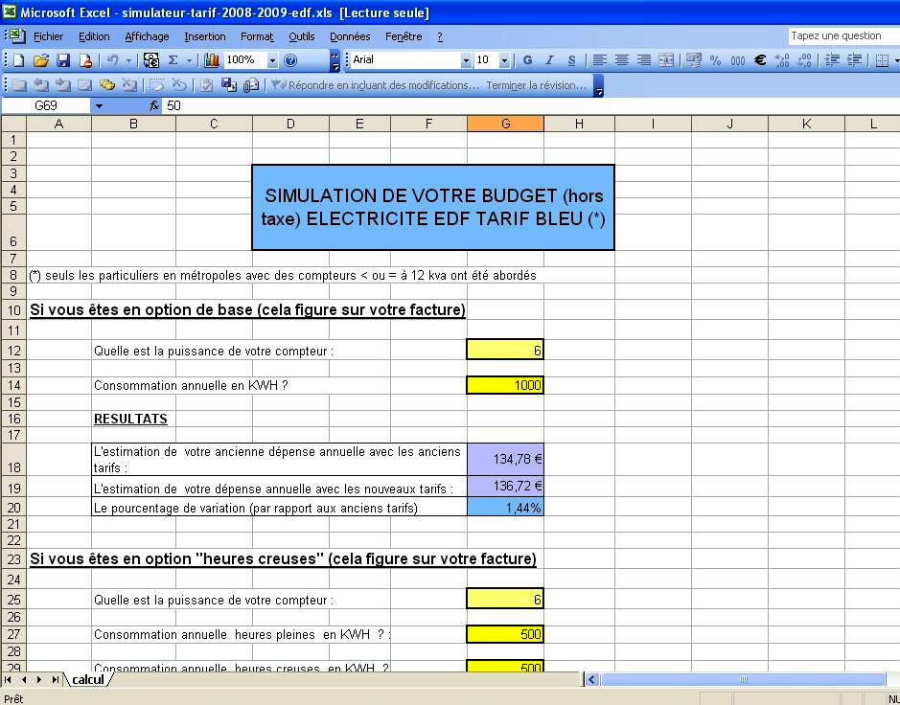
Task: Open the Undo history dropdown arrow
Action: pos(128,60)
